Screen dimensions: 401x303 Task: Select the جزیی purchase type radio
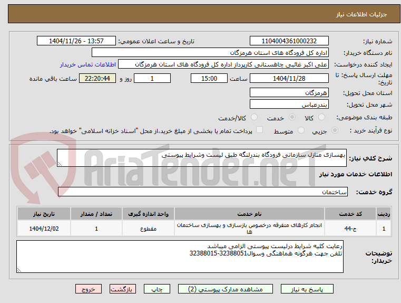pos(335,130)
